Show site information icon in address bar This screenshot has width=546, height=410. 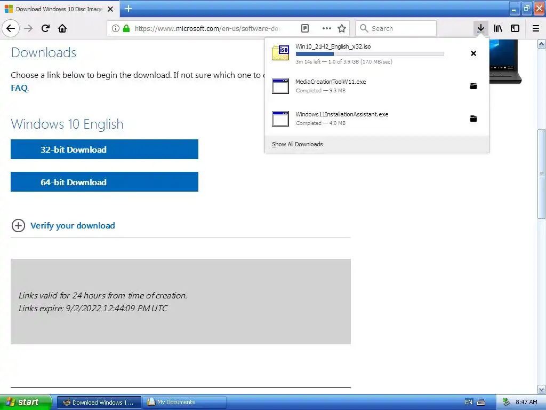click(116, 28)
